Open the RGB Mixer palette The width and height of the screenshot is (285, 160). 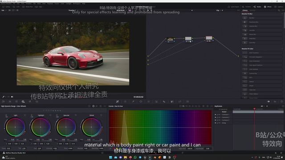pos(30,102)
